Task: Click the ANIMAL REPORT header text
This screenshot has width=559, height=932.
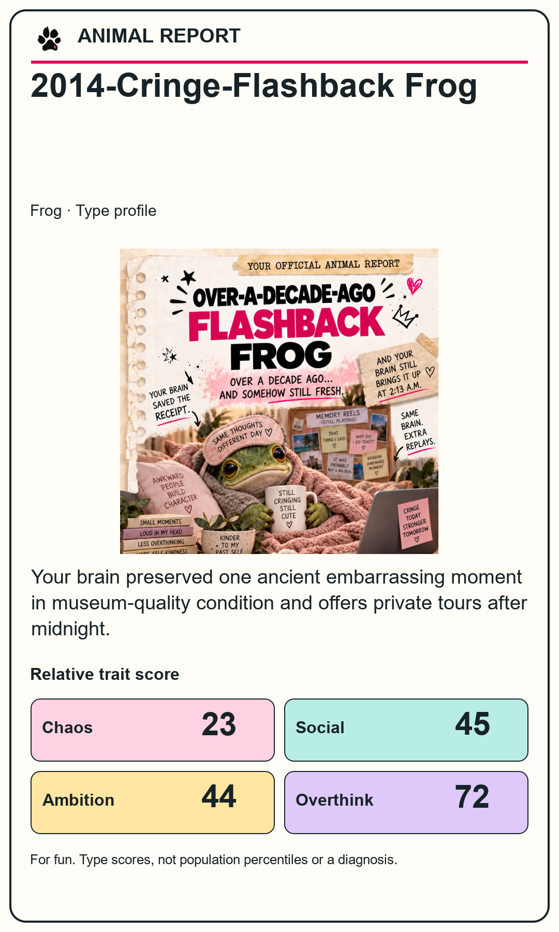Action: pos(159,36)
